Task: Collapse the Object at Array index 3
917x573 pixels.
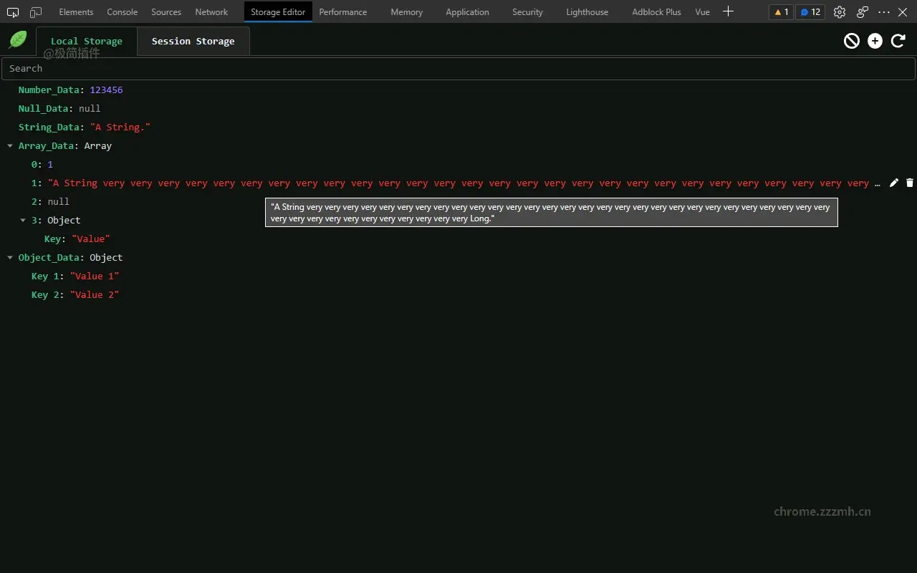Action: tap(22, 220)
